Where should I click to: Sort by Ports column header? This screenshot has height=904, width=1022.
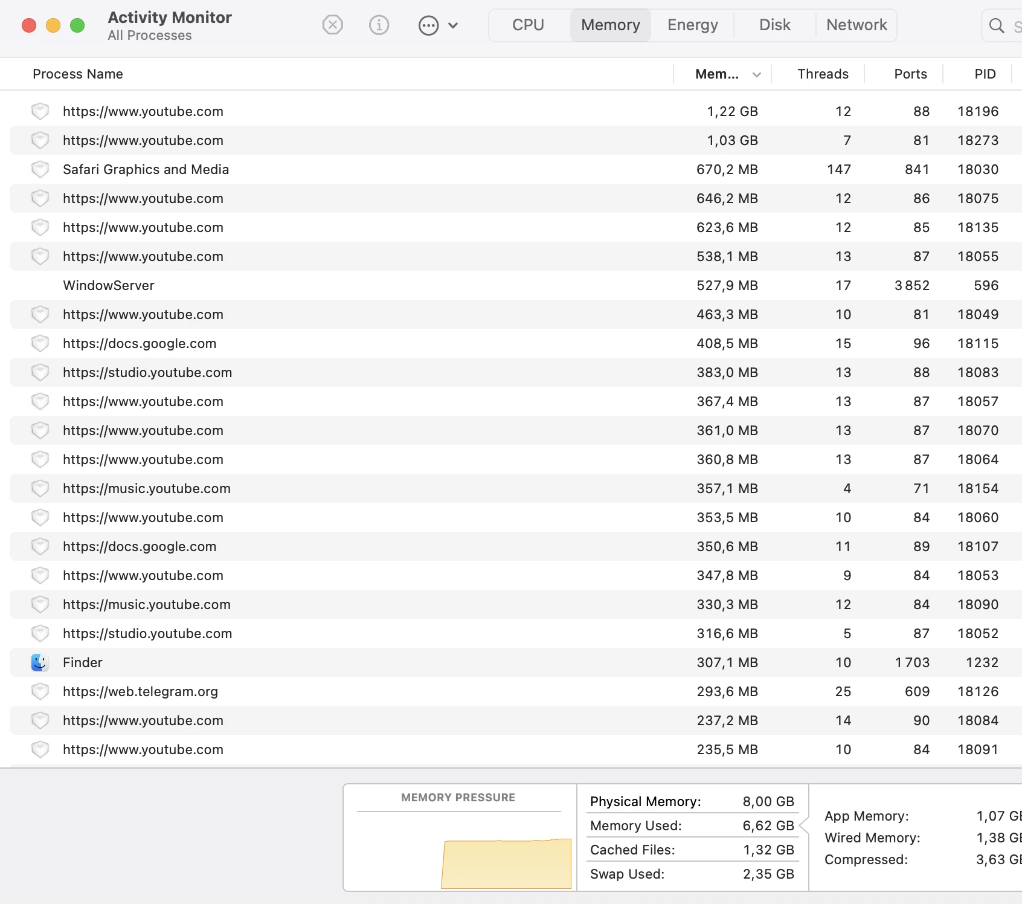click(910, 74)
